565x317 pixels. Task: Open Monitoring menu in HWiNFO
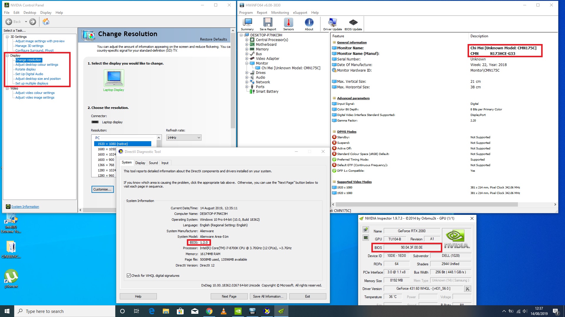pyautogui.click(x=280, y=13)
